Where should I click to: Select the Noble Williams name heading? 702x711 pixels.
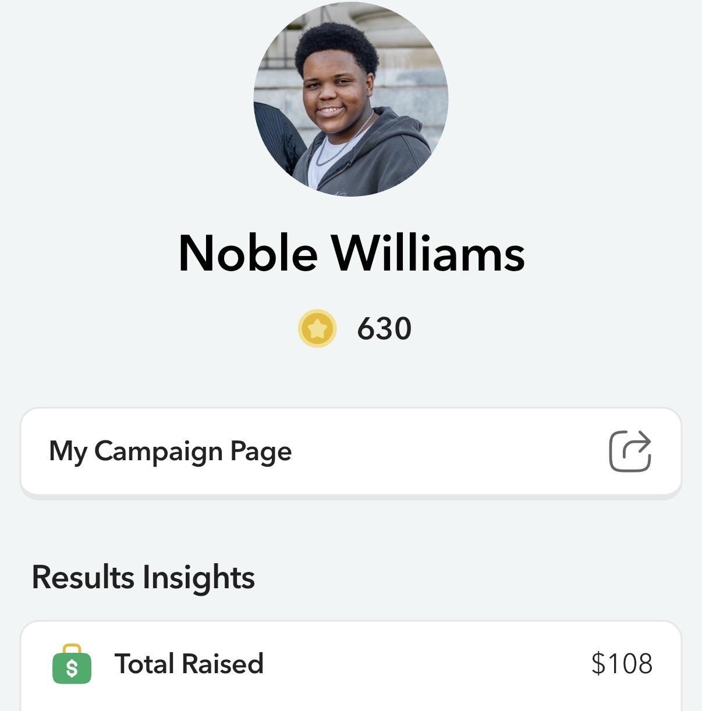(x=351, y=253)
